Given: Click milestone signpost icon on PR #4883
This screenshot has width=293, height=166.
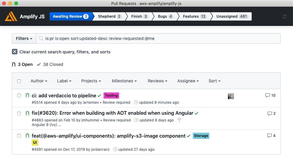Looking at the screenshot, I should 179,120.
